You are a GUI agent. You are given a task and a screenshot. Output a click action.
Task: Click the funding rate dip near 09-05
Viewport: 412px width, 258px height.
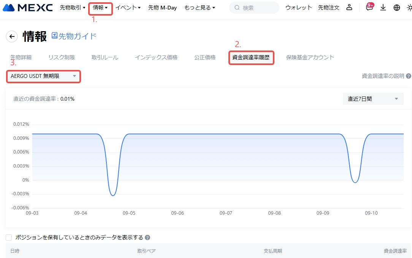(x=113, y=195)
